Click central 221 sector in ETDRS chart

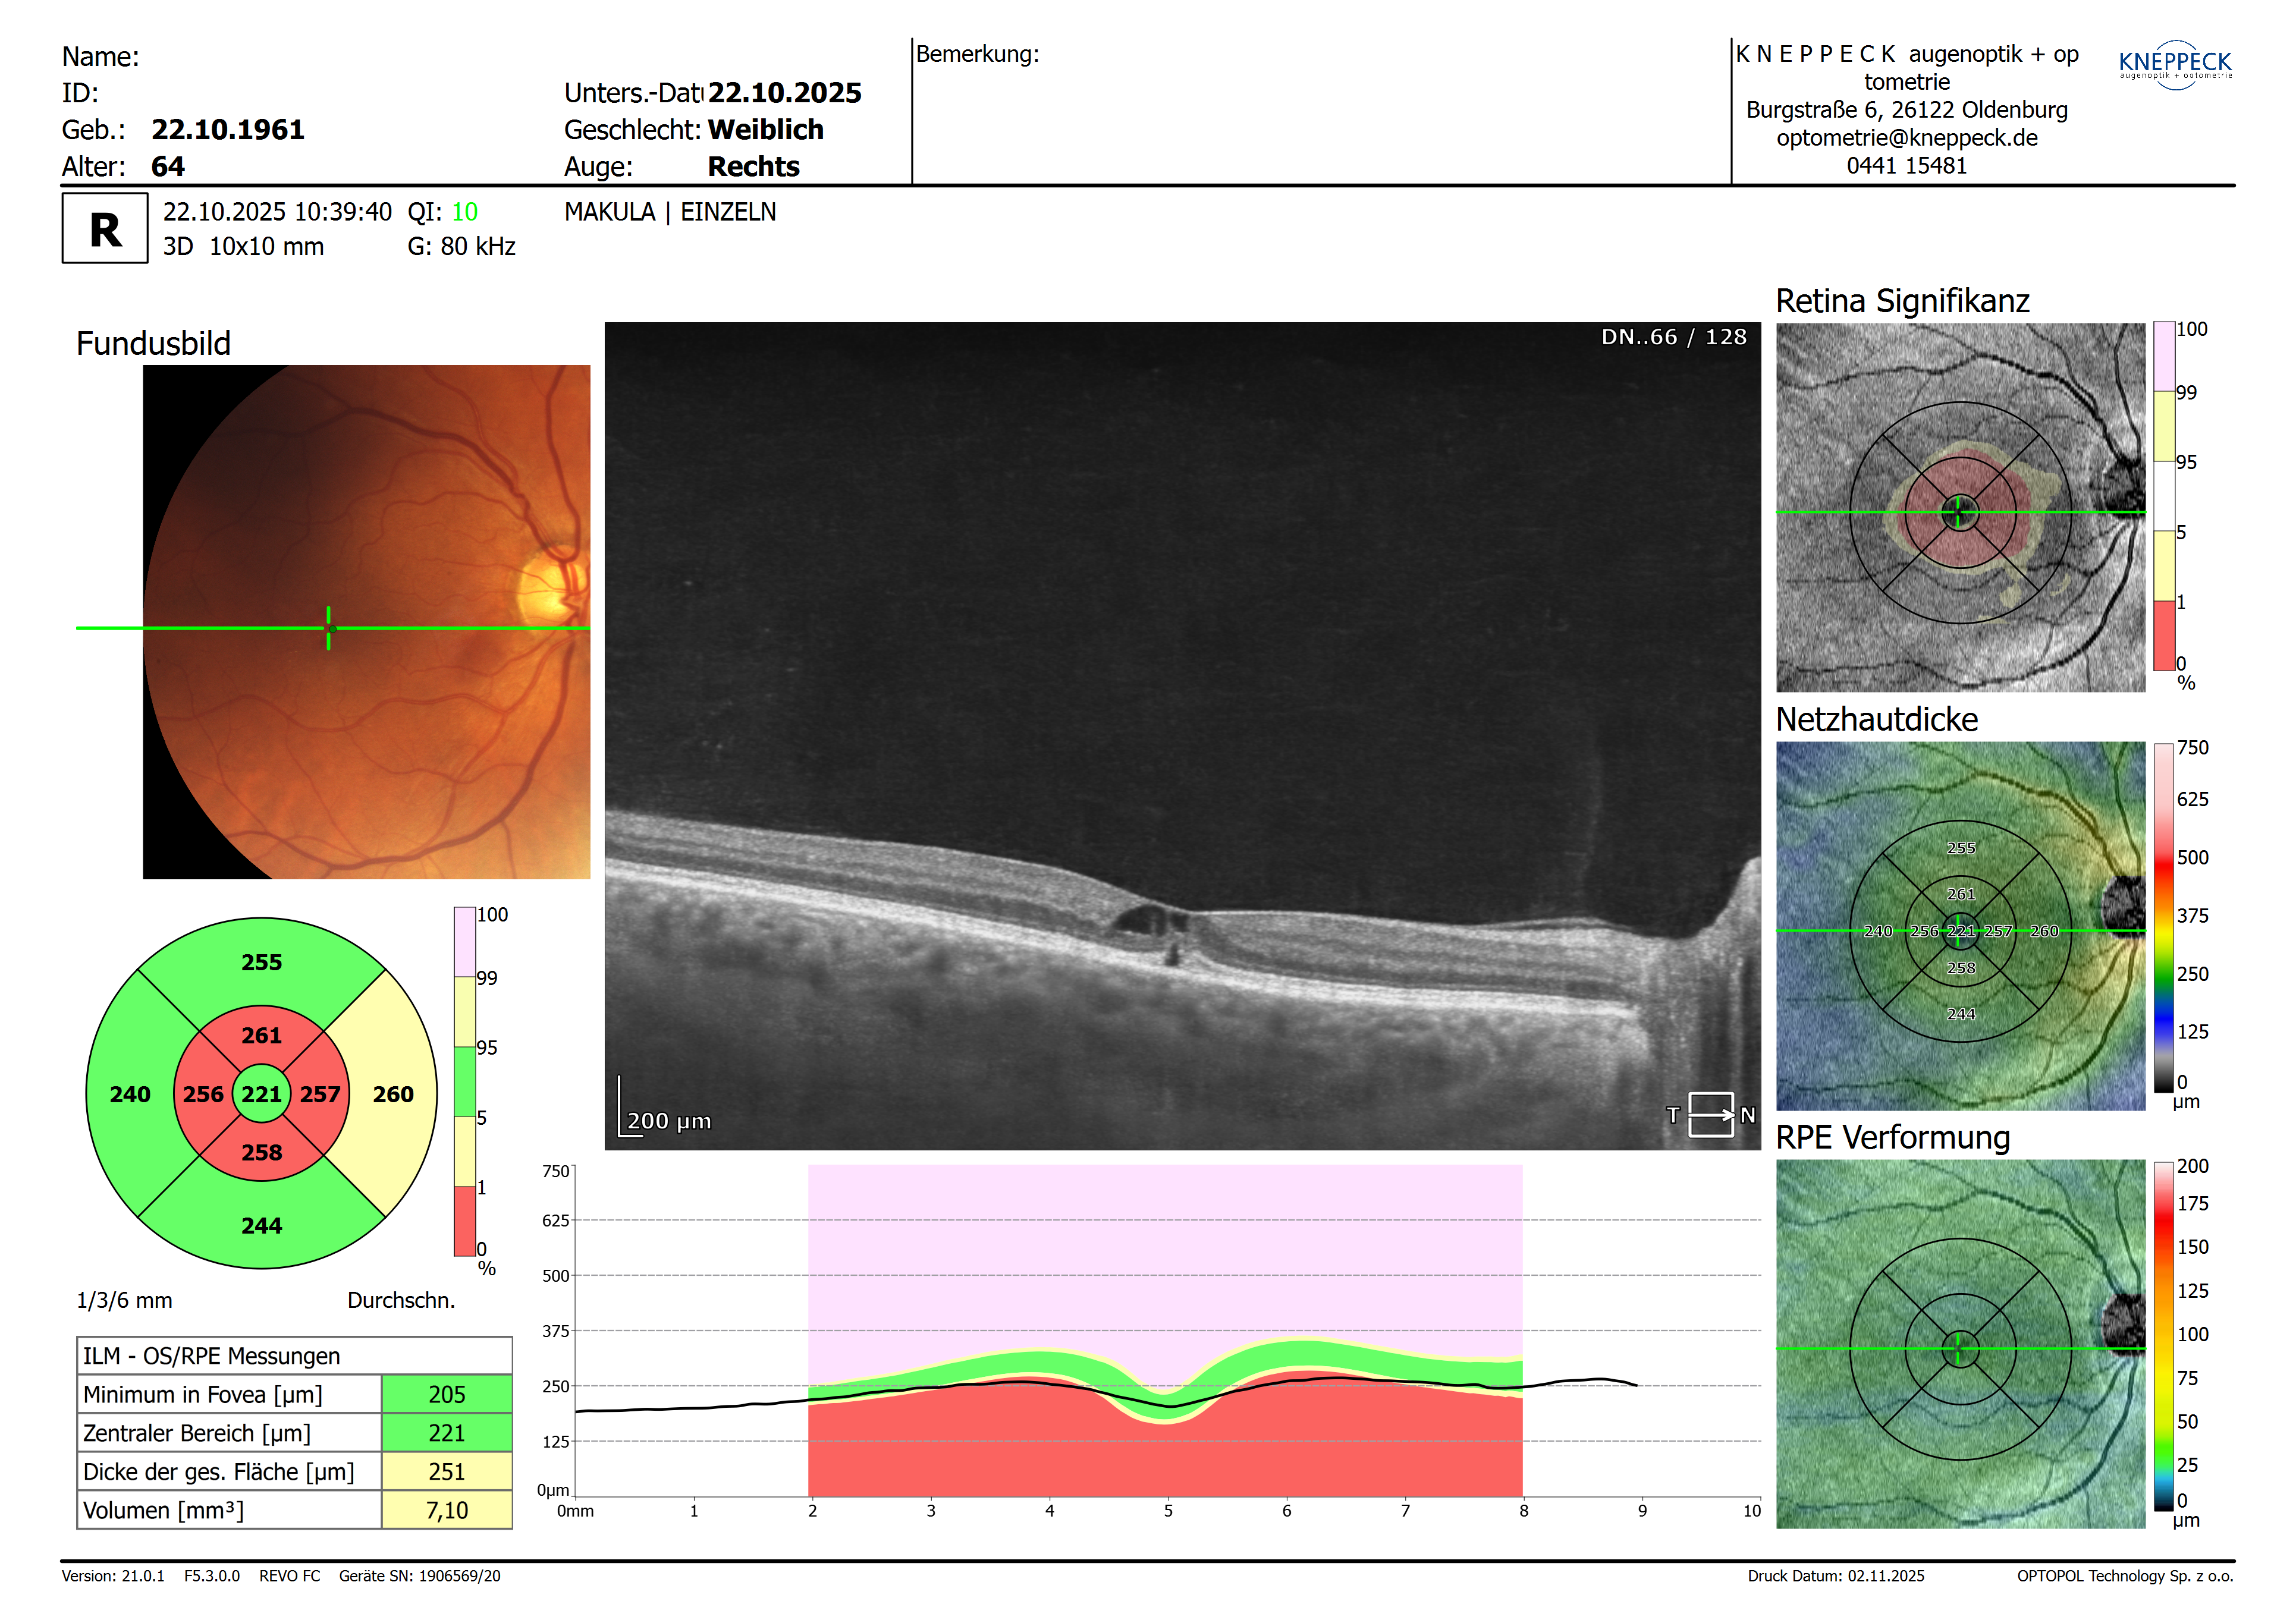tap(261, 1093)
